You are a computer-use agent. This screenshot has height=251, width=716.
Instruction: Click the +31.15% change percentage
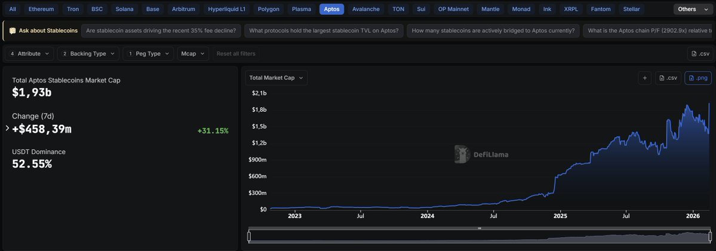pos(213,131)
